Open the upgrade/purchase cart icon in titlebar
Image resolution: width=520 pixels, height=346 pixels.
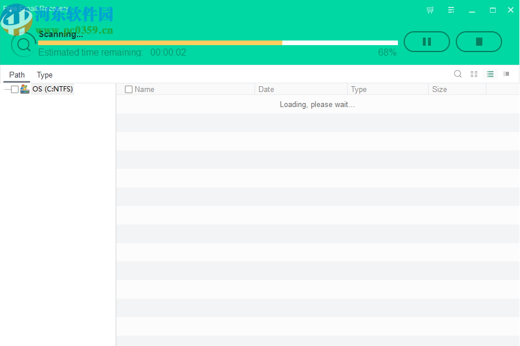(x=429, y=10)
